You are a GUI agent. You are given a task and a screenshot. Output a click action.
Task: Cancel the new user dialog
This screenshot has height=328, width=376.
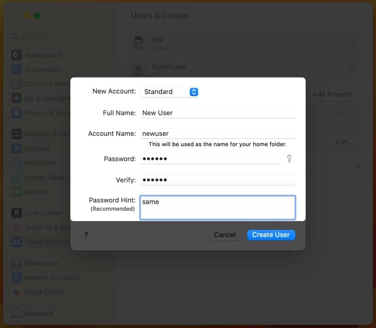pyautogui.click(x=224, y=235)
